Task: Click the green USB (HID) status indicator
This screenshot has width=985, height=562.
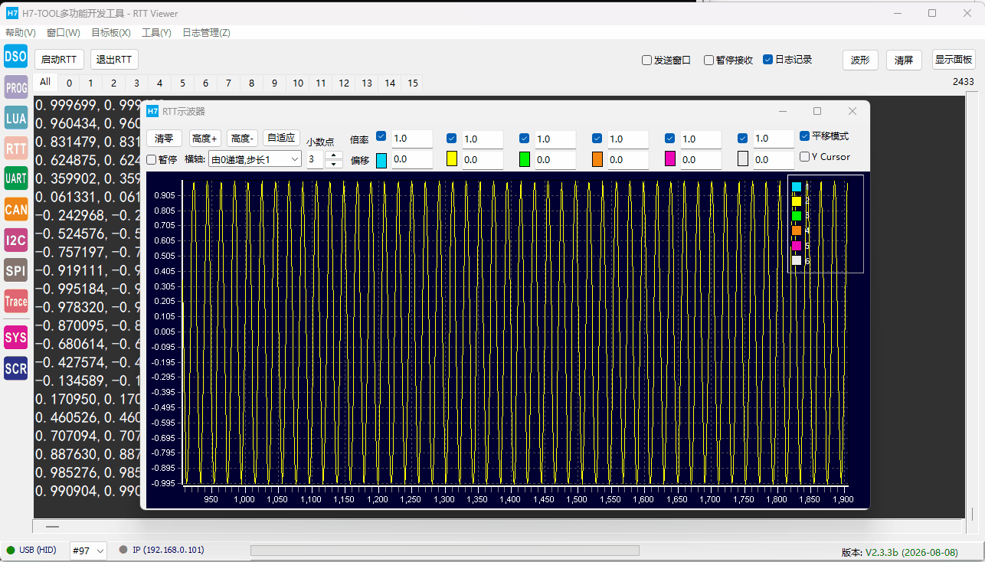Action: (11, 550)
